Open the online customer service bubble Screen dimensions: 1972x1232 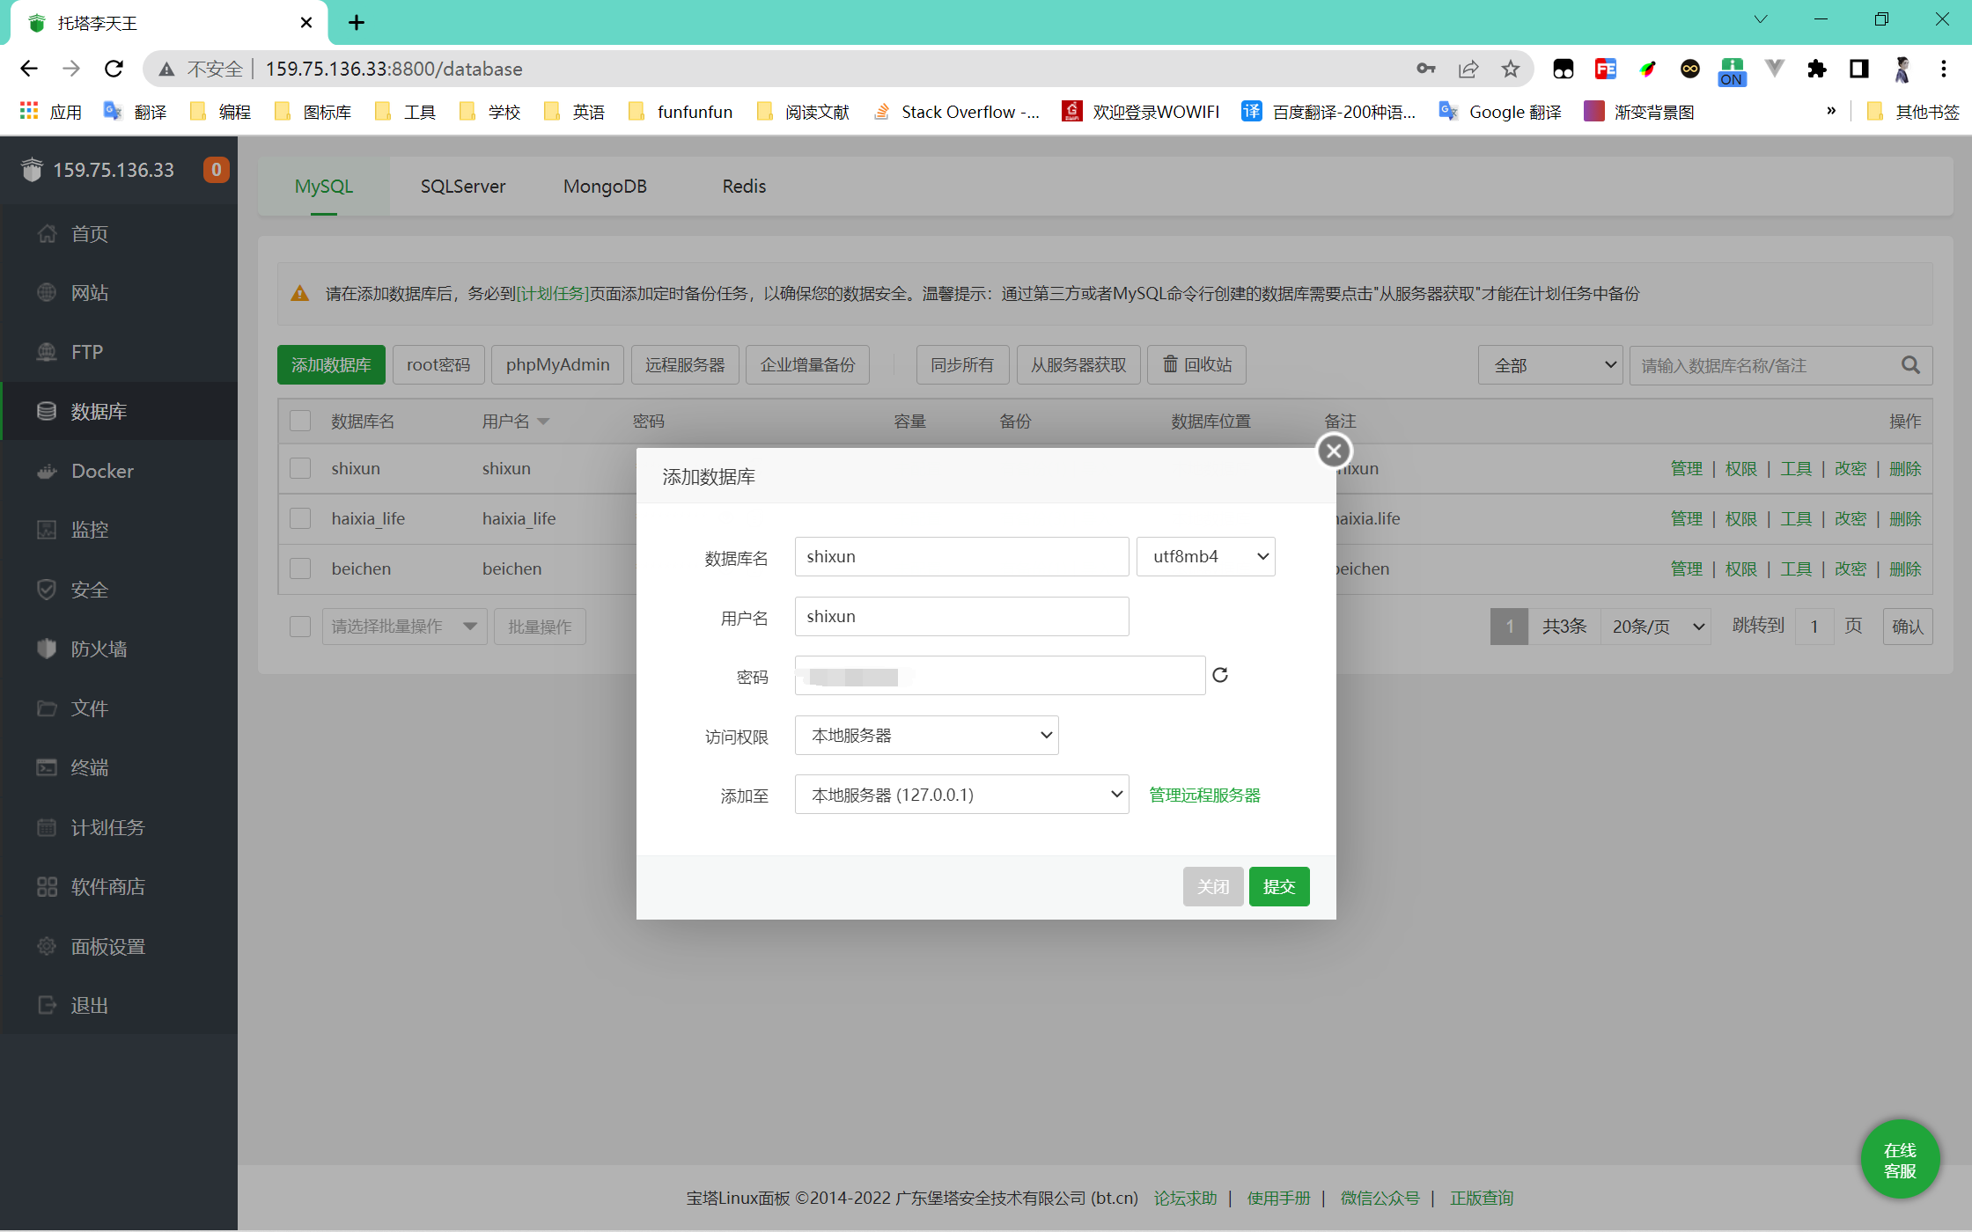(1900, 1160)
